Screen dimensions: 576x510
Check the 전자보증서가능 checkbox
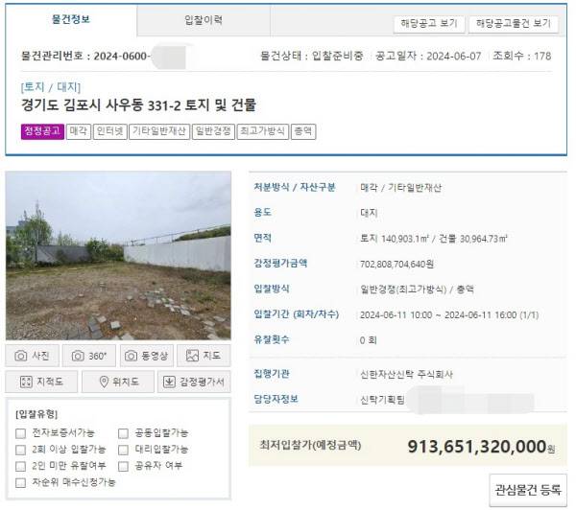click(x=20, y=433)
